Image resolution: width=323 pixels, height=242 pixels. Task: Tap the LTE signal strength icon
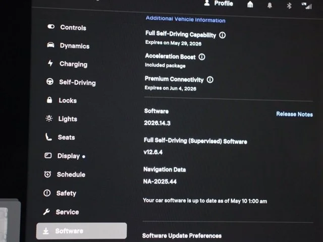pos(307,6)
